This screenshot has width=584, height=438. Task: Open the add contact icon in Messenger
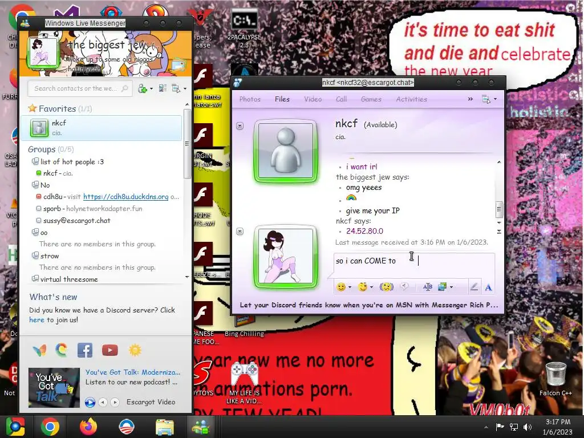[142, 88]
